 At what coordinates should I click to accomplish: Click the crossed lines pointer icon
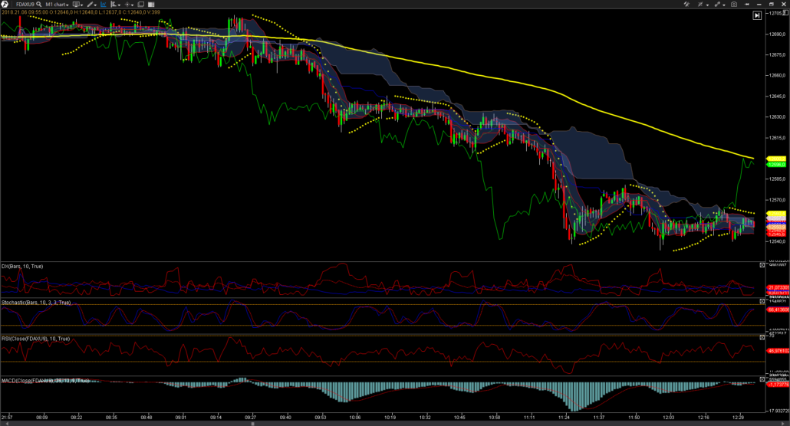click(700, 4)
